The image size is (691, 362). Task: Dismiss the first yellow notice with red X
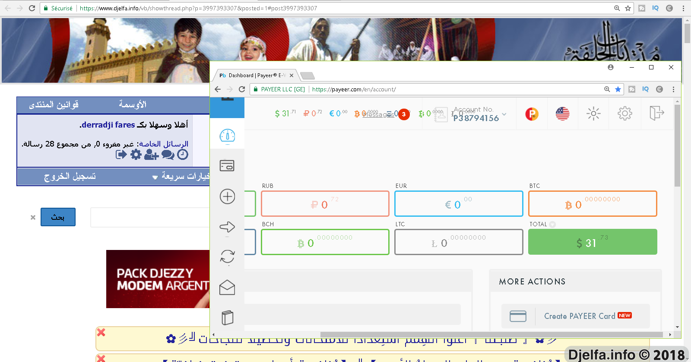coord(101,332)
